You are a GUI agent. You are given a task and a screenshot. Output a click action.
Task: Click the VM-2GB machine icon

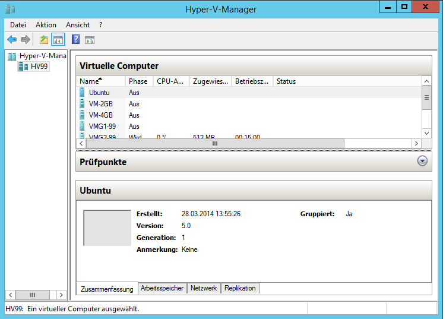tap(82, 104)
